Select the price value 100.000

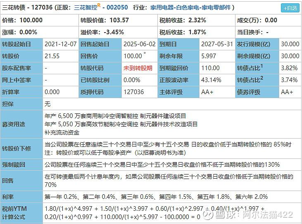(x=31, y=20)
